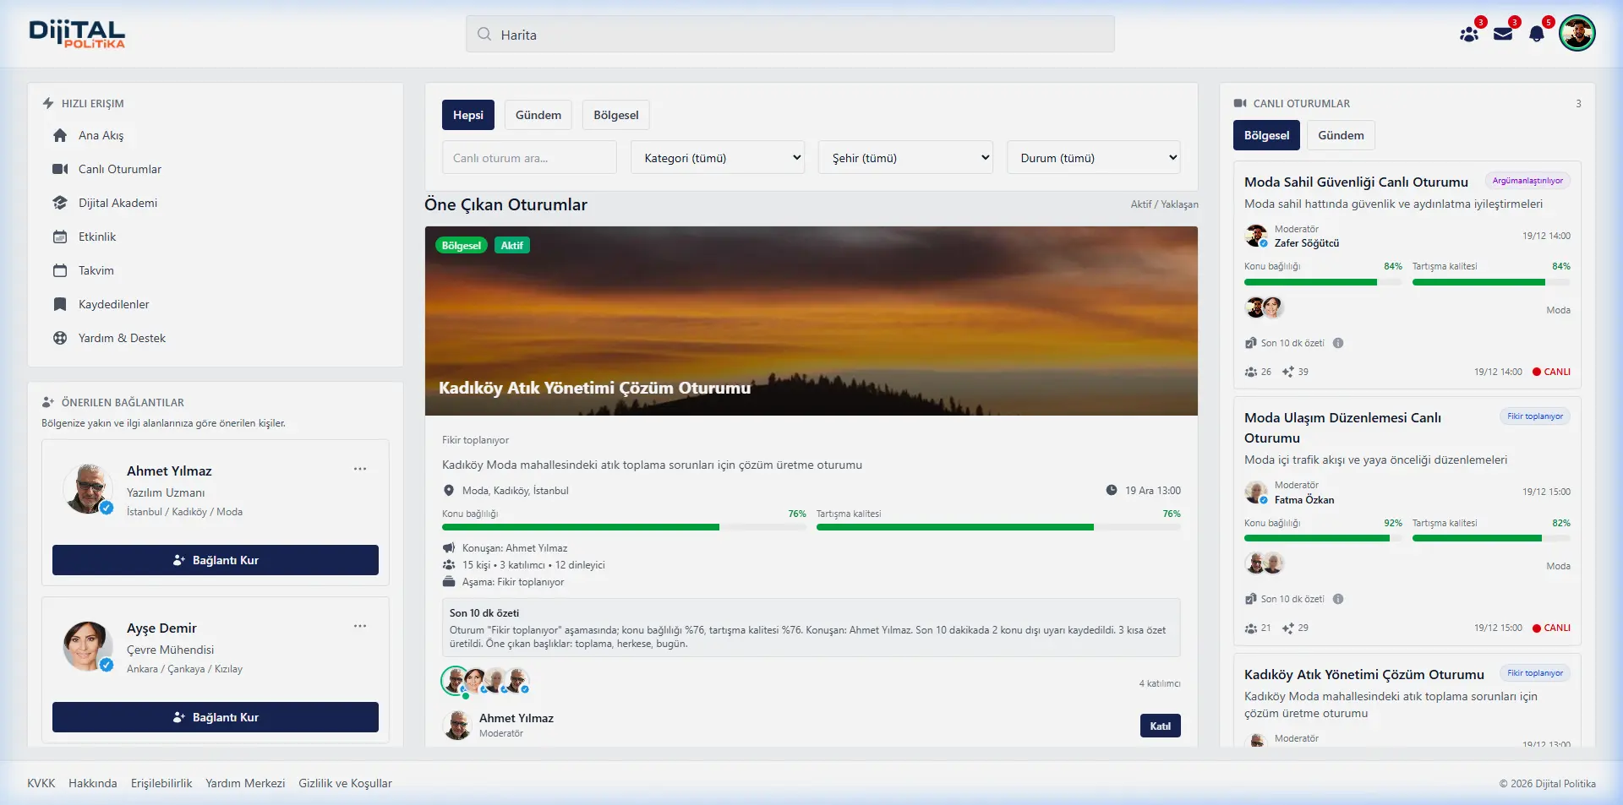Click info icon beside Moda Sahil summary

coord(1338,344)
